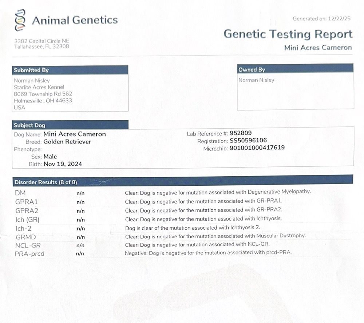Click the PRA-prcd disorder label
364x323 pixels.
point(29,254)
